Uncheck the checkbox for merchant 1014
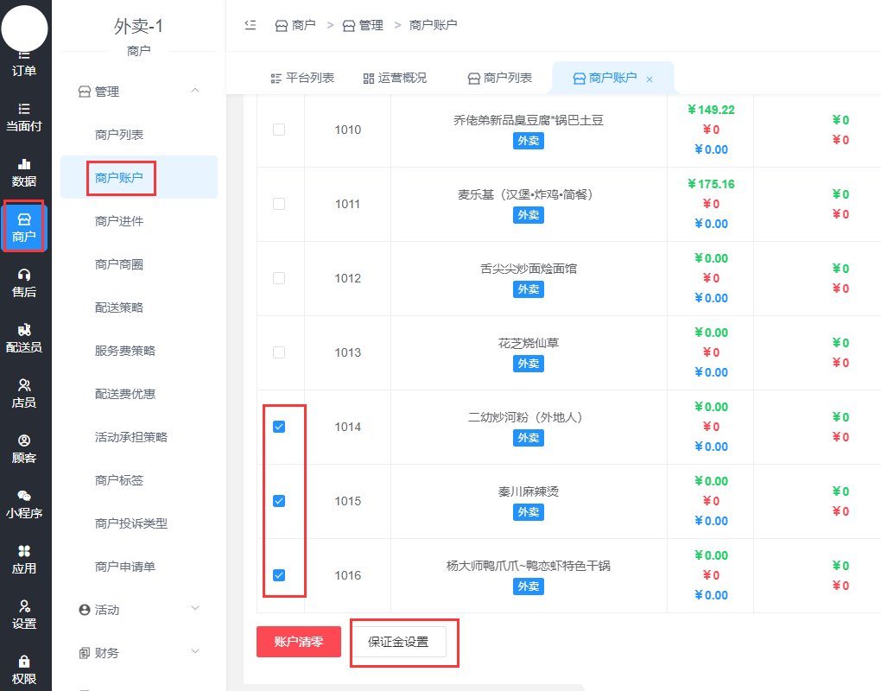The height and width of the screenshot is (691, 881). [x=279, y=427]
